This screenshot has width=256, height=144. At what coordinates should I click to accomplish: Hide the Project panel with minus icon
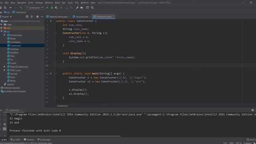pyautogui.click(x=42, y=17)
